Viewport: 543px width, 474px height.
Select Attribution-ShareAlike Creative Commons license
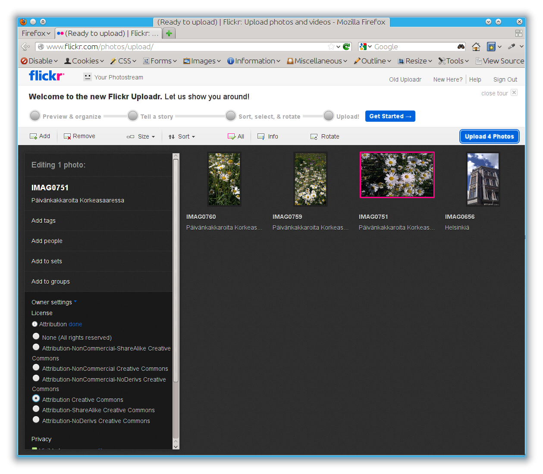click(x=36, y=409)
